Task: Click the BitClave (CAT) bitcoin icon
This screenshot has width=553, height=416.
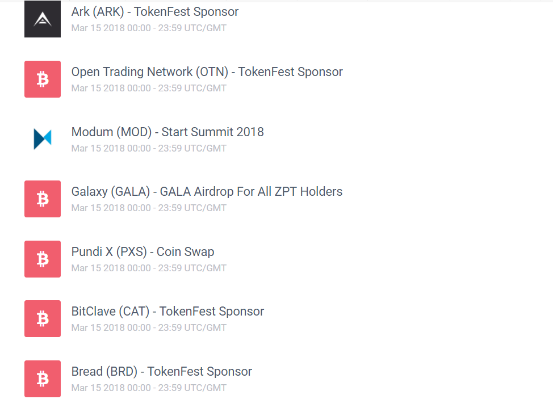Action: (43, 319)
